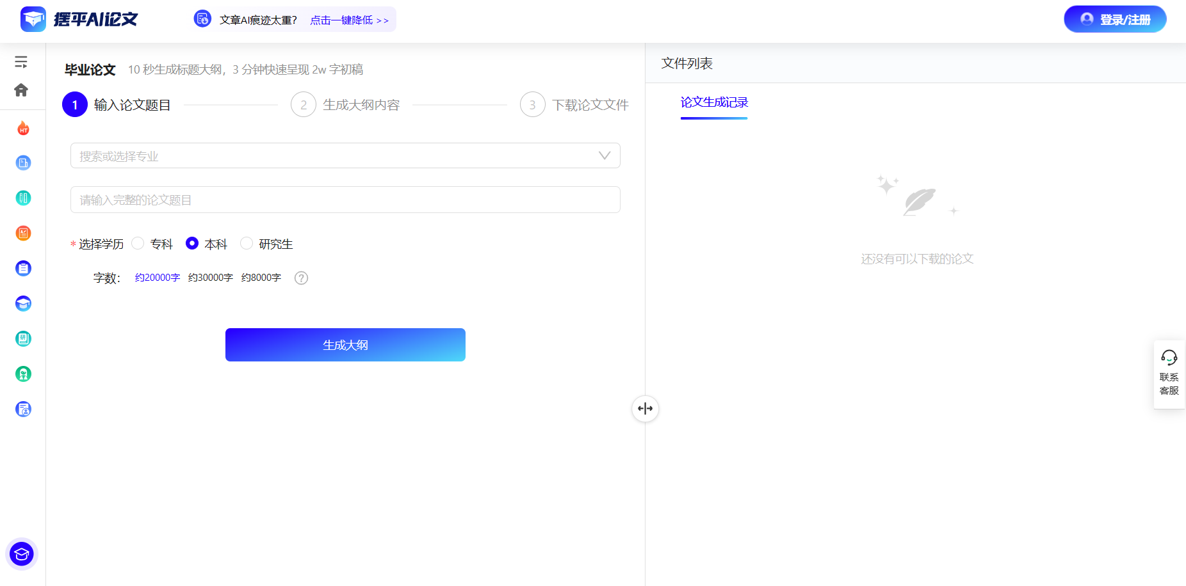The width and height of the screenshot is (1186, 586).
Task: Open the orange report tool icon
Action: click(23, 233)
